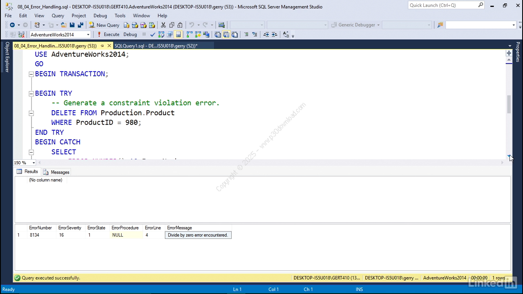Click the New Query button
This screenshot has width=523, height=294.
click(104, 25)
